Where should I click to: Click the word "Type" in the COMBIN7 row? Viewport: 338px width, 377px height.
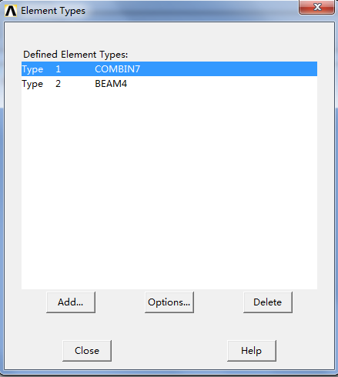pos(32,69)
